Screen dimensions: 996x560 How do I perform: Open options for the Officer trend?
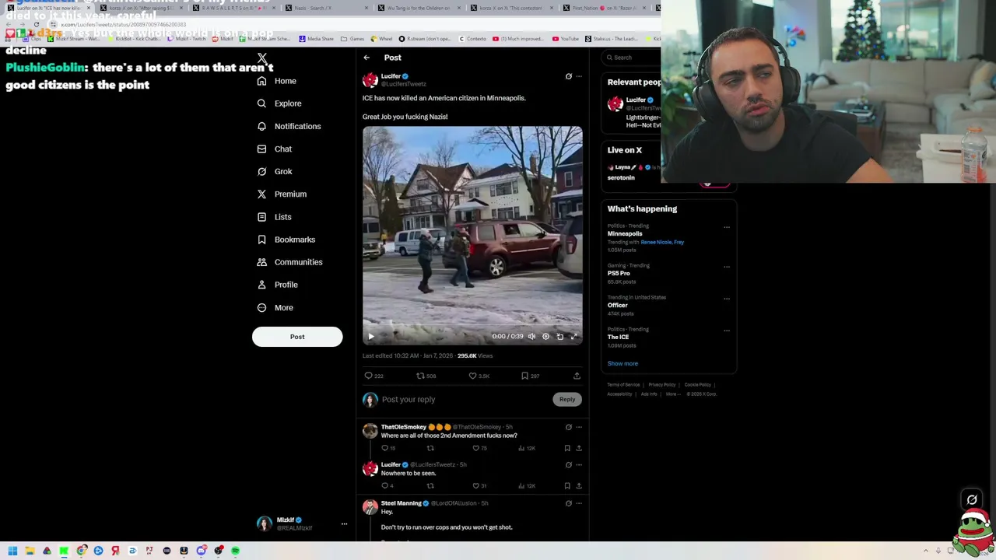[x=727, y=299]
